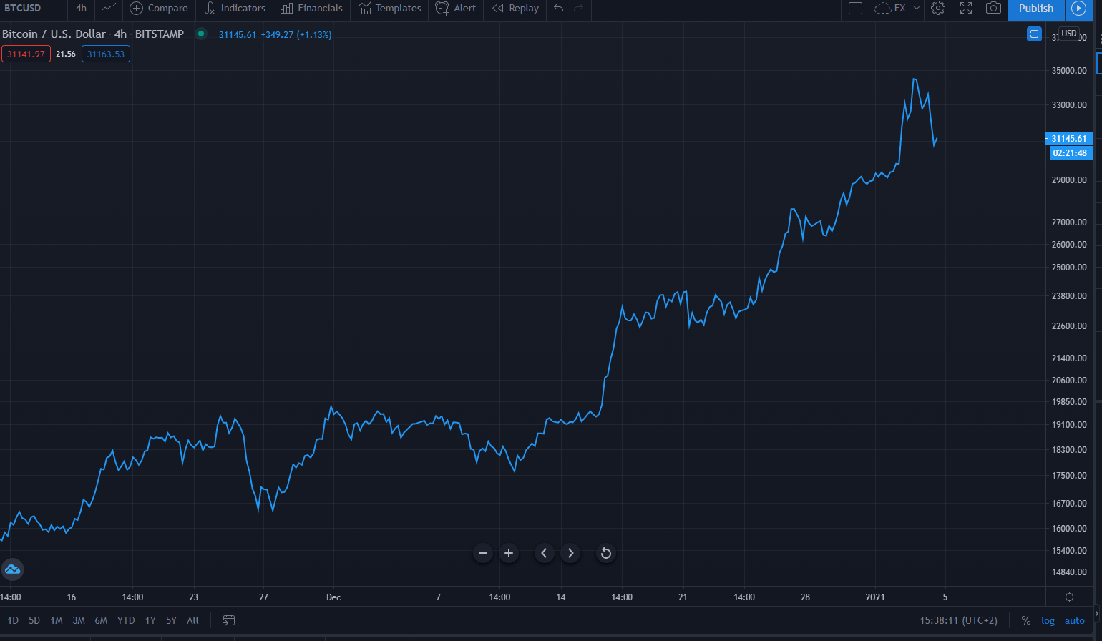Open the Indicators dialog

click(235, 9)
